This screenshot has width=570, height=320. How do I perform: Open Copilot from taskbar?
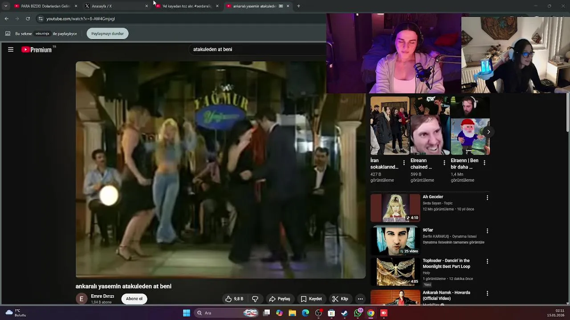[x=279, y=313]
